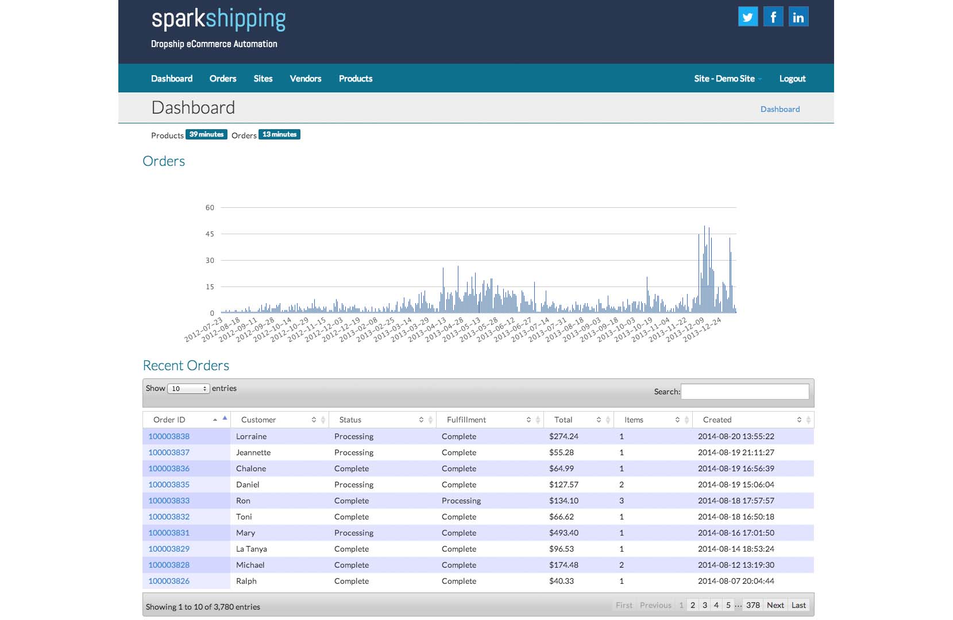Open the Orders menu item

223,79
